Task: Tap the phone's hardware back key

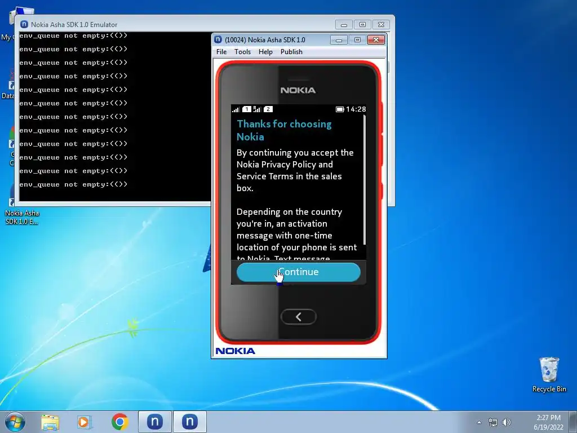Action: coord(299,317)
